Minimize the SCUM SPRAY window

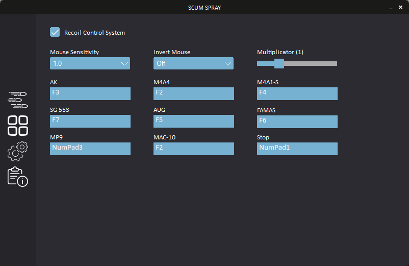(391, 8)
